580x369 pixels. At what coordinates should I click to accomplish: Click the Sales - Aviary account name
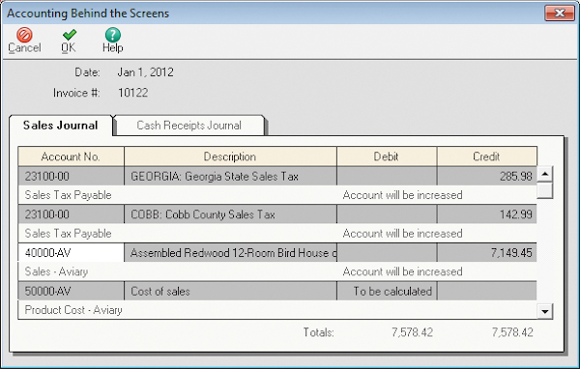[56, 271]
